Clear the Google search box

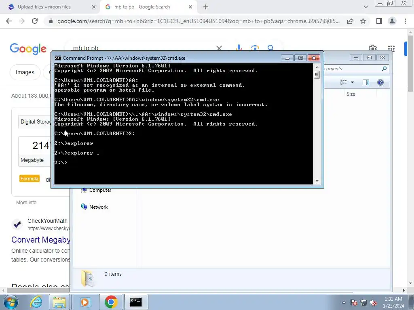219,48
